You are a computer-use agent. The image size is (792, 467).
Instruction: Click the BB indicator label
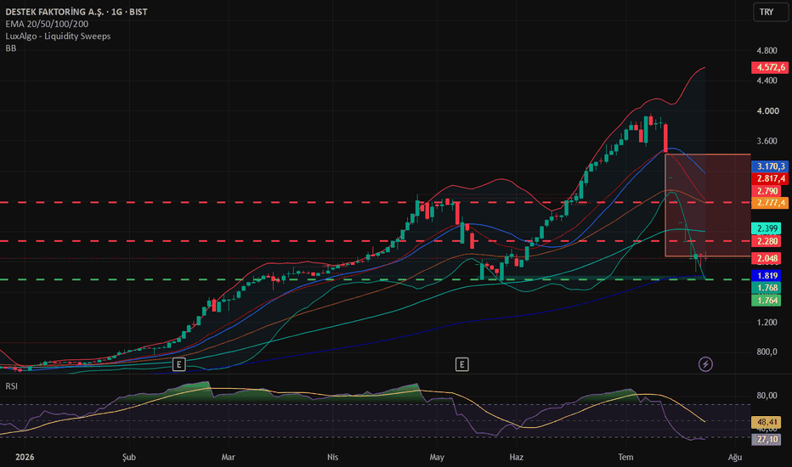(10, 48)
